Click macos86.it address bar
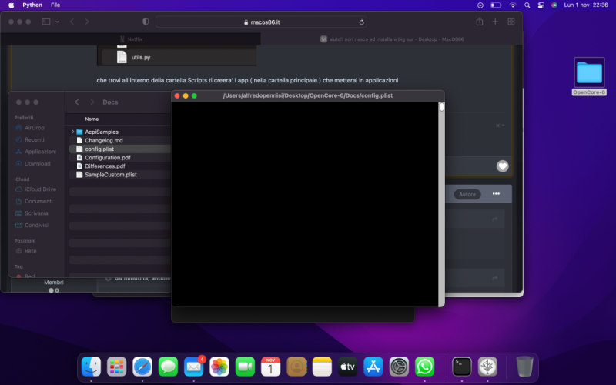Image resolution: width=616 pixels, height=385 pixels. (x=261, y=22)
